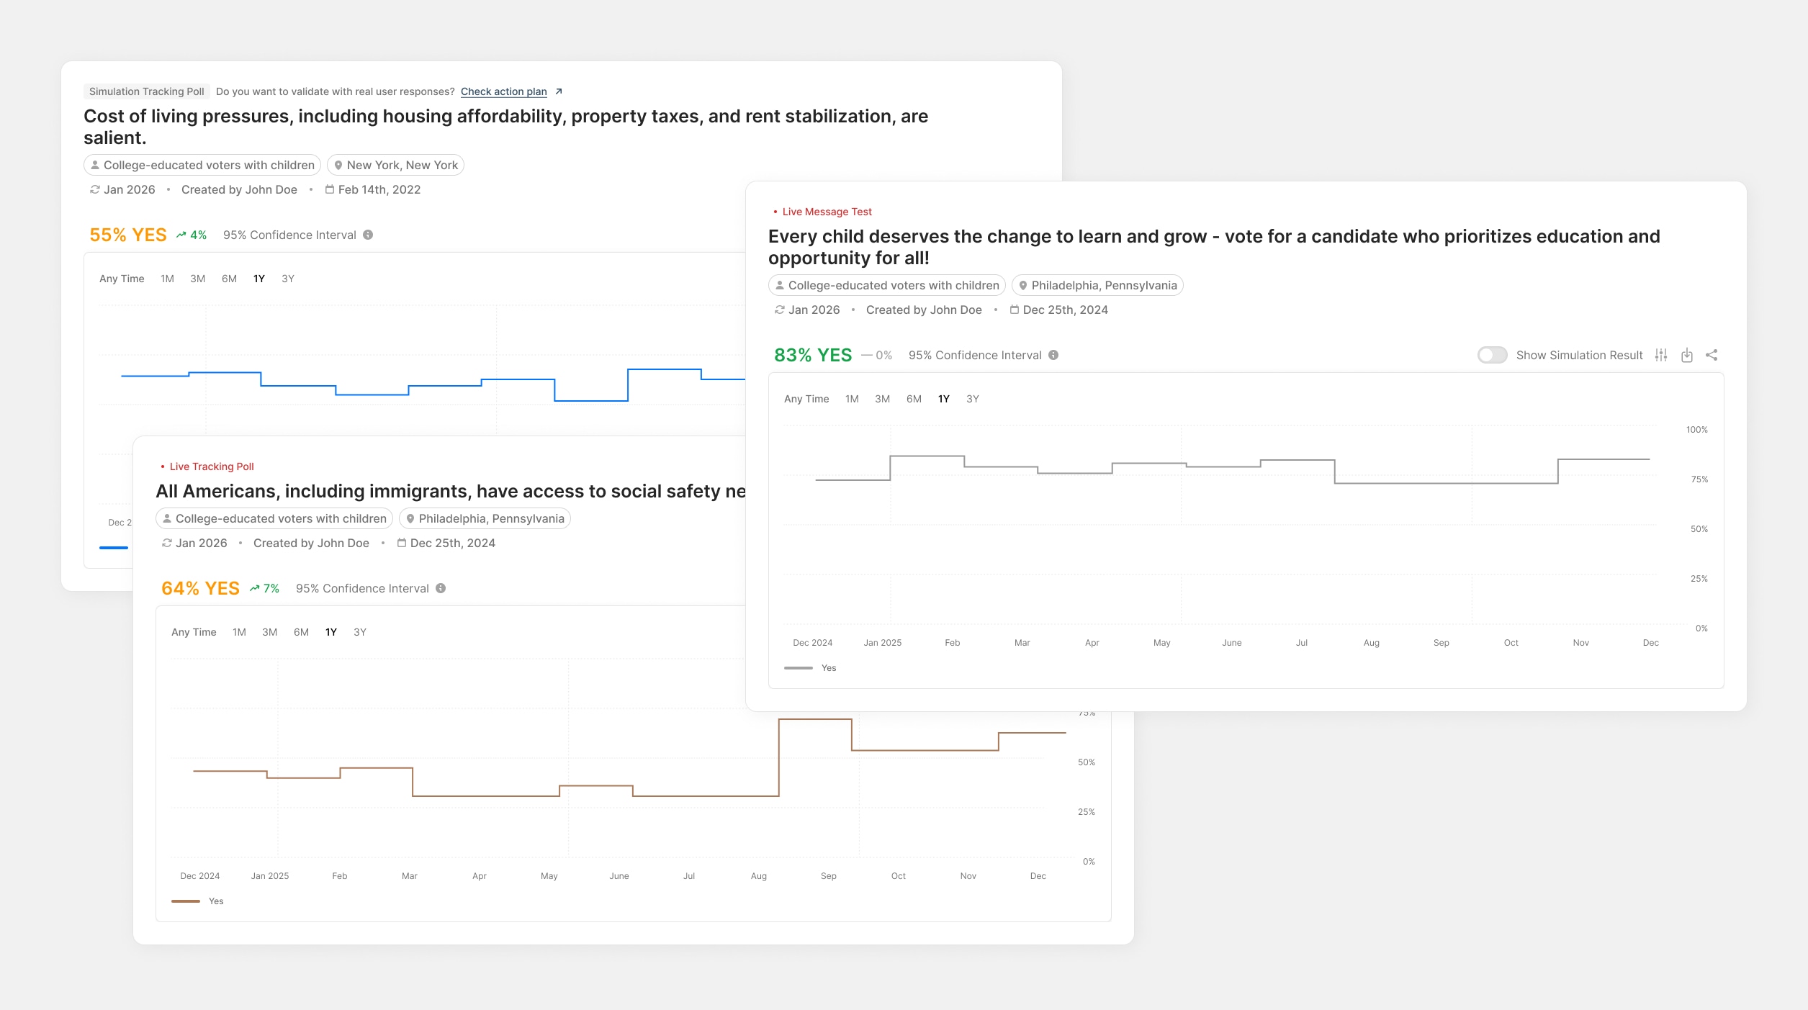Screen dimensions: 1808x1010
Task: Click info icon beside 83% YES confidence interval
Action: point(1053,355)
